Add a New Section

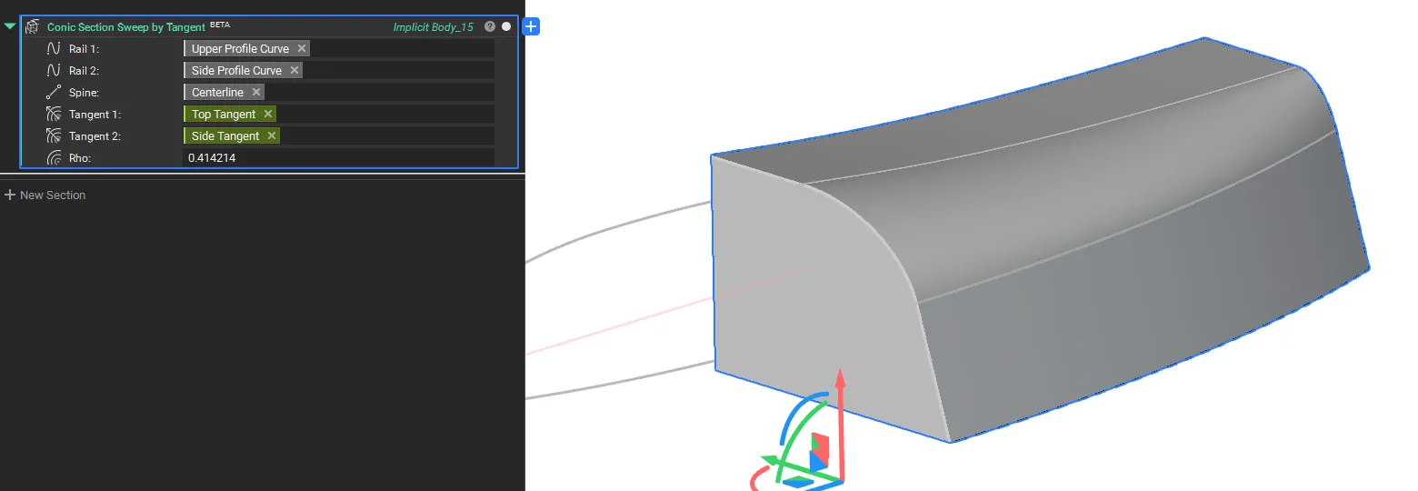coord(45,195)
